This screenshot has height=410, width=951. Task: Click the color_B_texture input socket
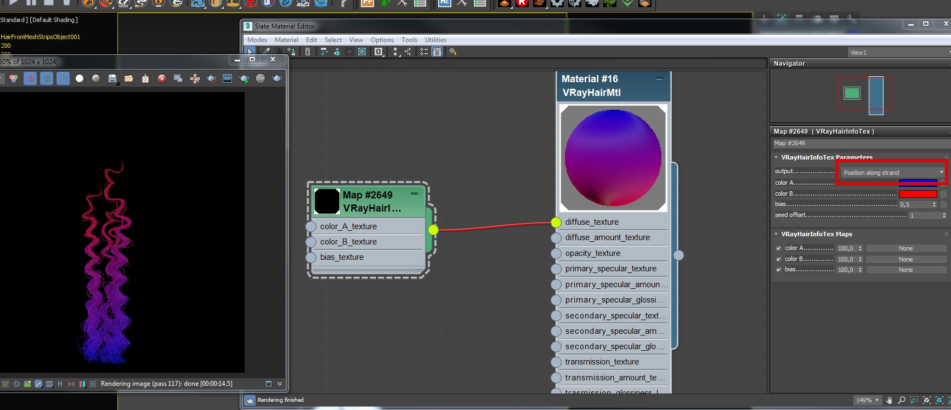tap(311, 242)
